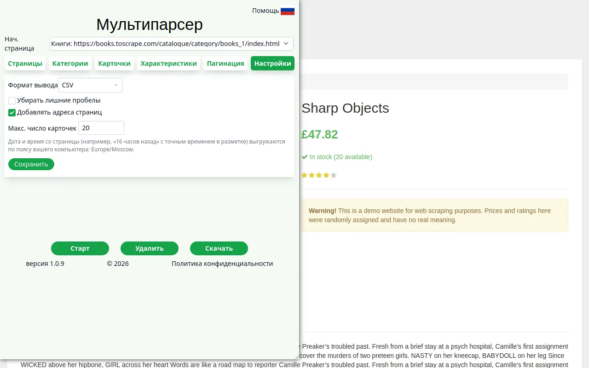Expand the start page URL dropdown
Image resolution: width=589 pixels, height=368 pixels.
[x=172, y=44]
